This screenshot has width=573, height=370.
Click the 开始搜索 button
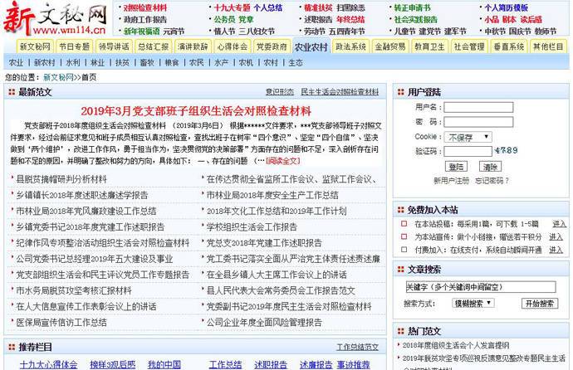click(540, 304)
